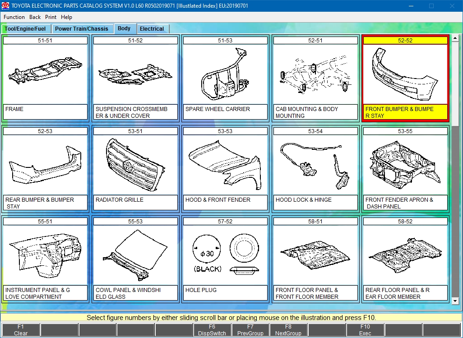Switch to the Electrical tab
Image resolution: width=463 pixels, height=338 pixels.
point(152,28)
